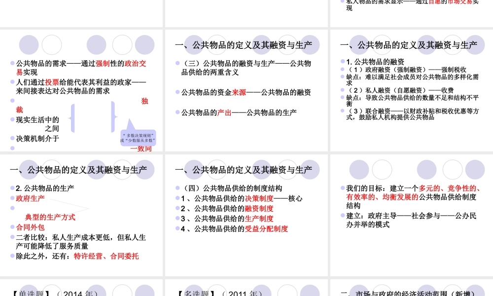
Task: Click the '我们的目标:建立一个多元的' bullet
Action: [x=413, y=197]
